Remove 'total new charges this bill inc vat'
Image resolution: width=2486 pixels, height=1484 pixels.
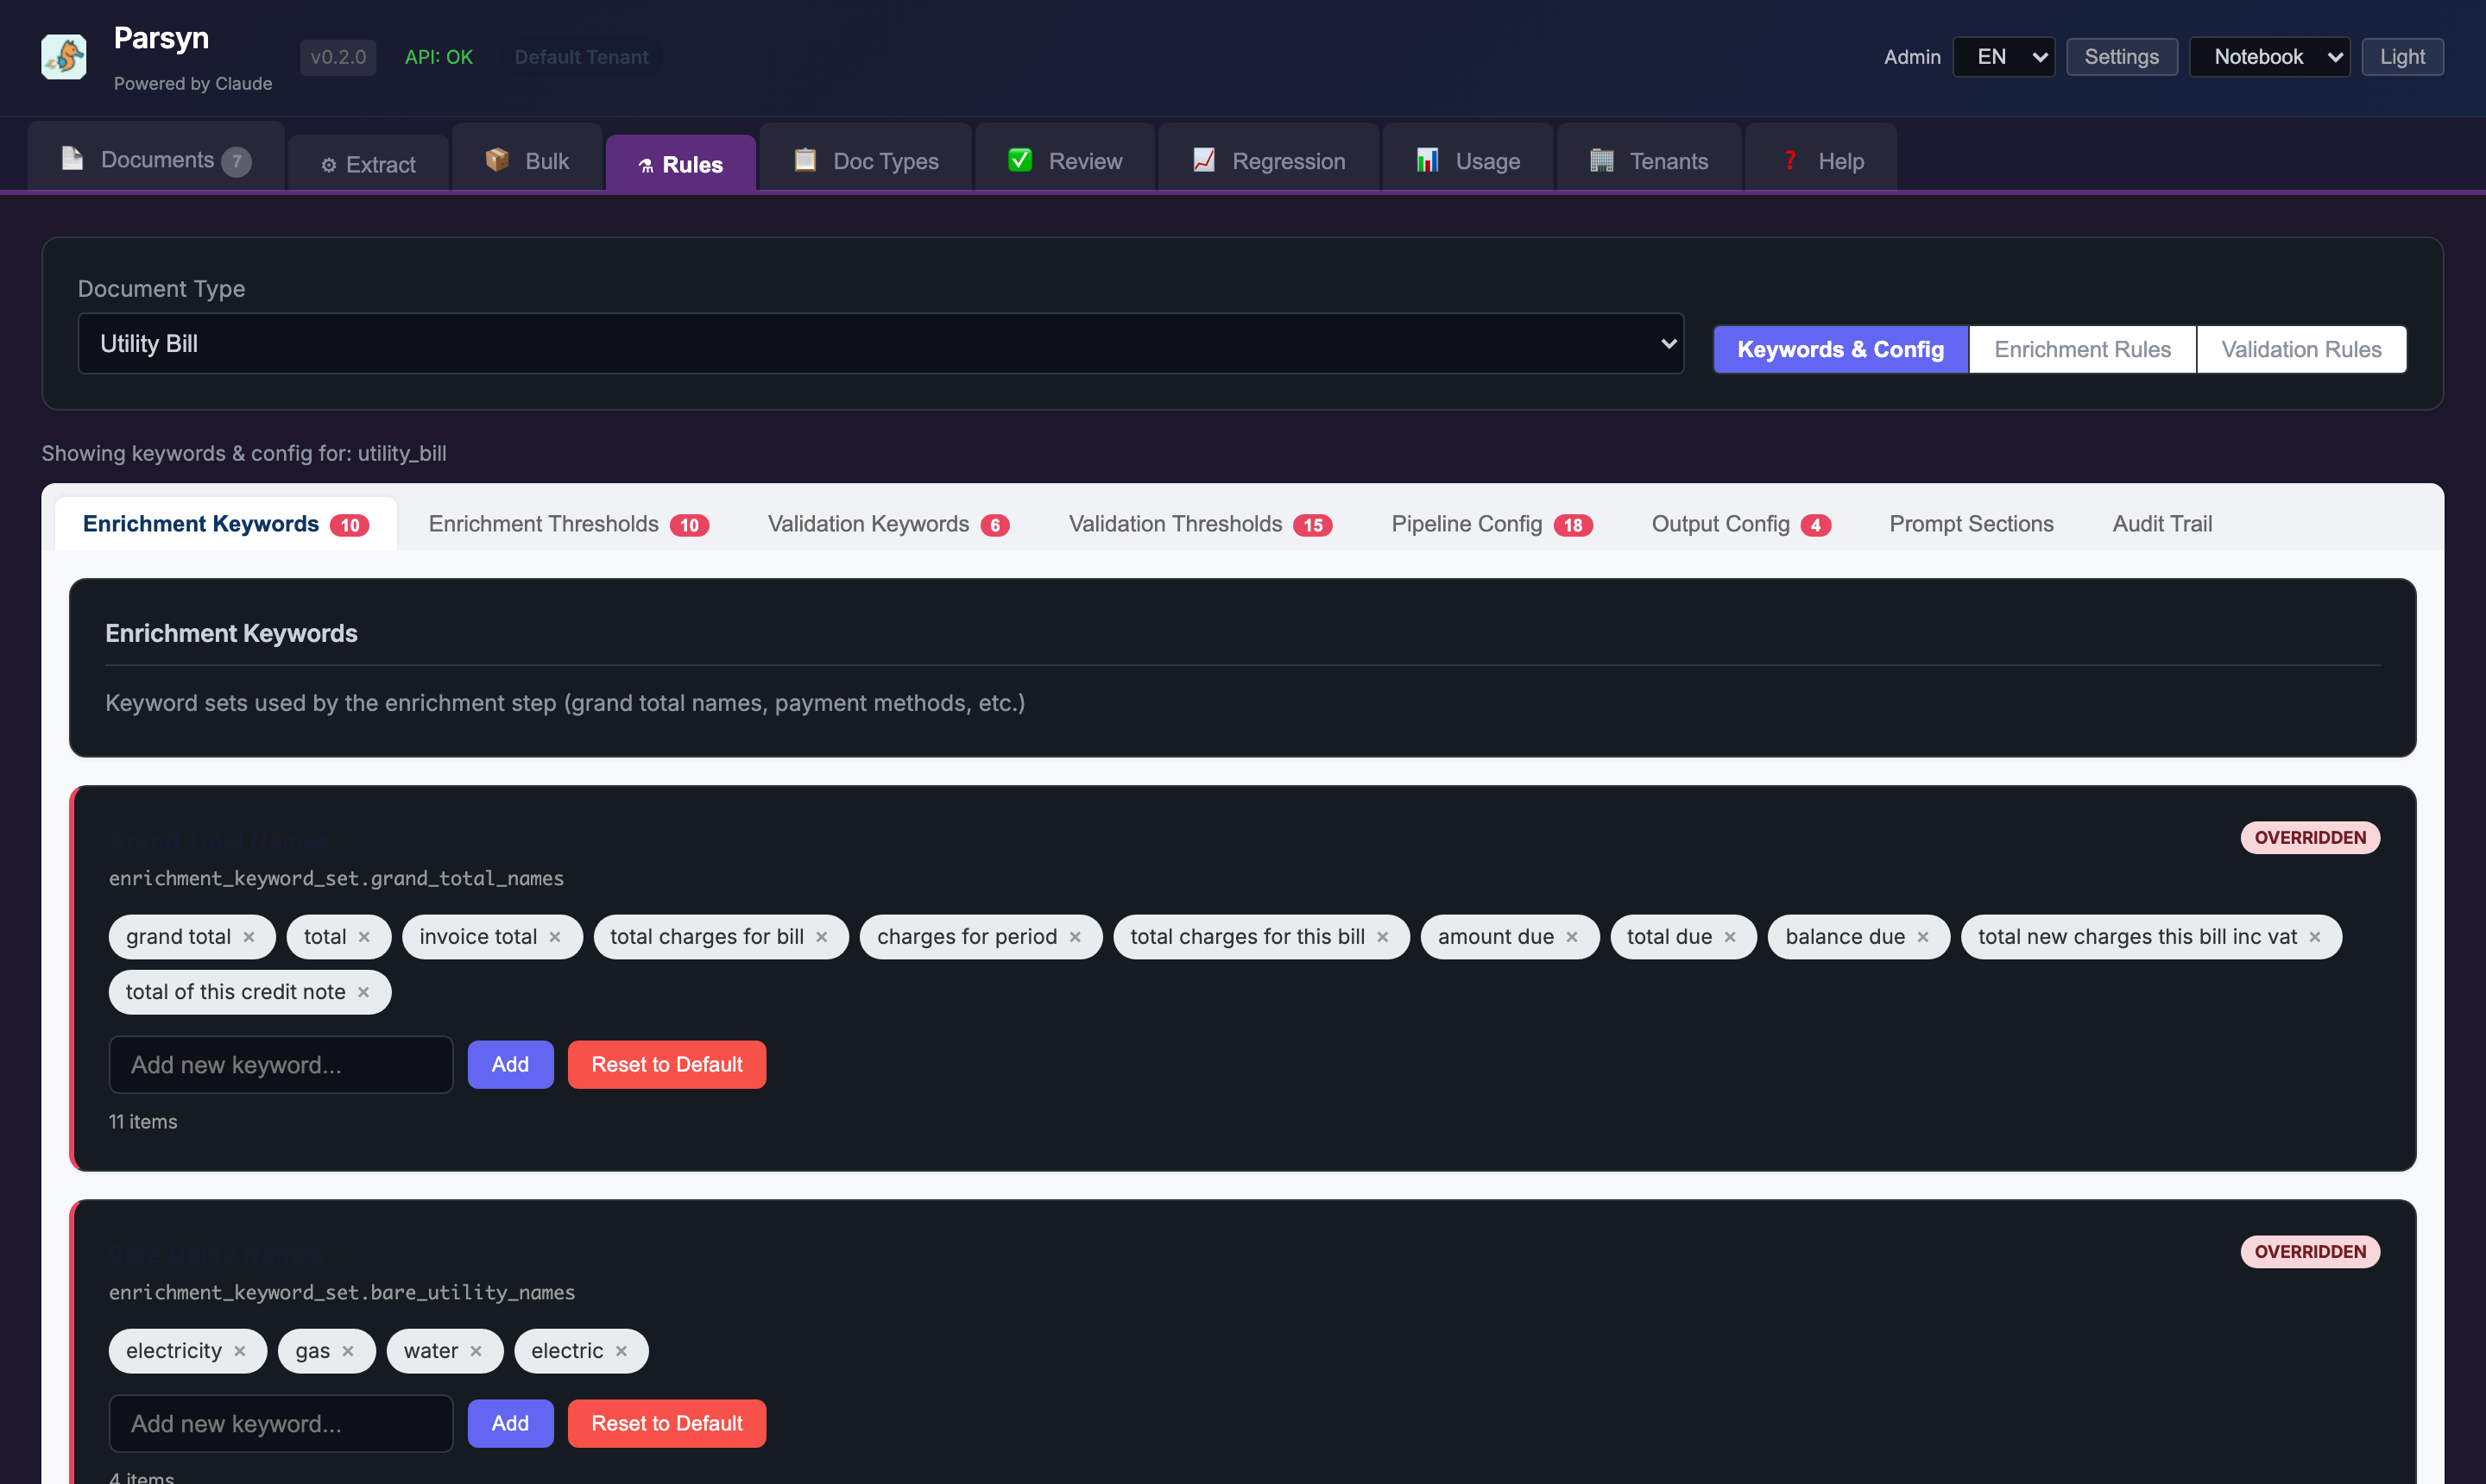tap(2315, 937)
